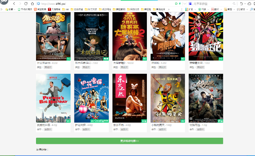Go back to the previous page
The image size is (255, 156).
14,4
